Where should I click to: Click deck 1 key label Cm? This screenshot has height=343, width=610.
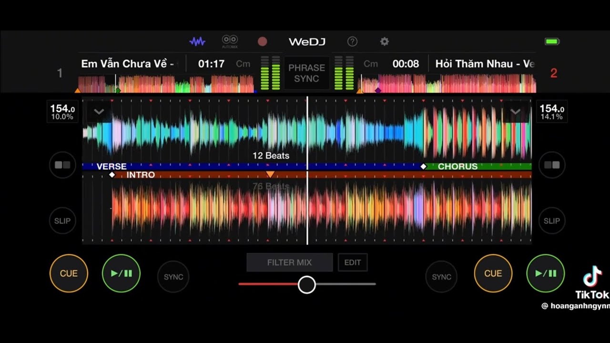[243, 64]
